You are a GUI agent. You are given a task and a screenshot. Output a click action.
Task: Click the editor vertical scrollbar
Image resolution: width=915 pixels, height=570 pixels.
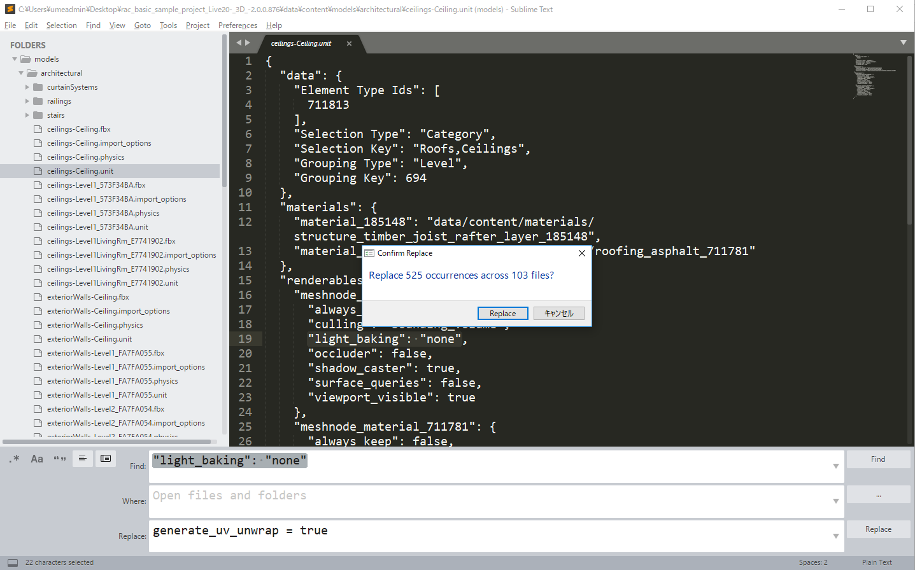click(909, 140)
